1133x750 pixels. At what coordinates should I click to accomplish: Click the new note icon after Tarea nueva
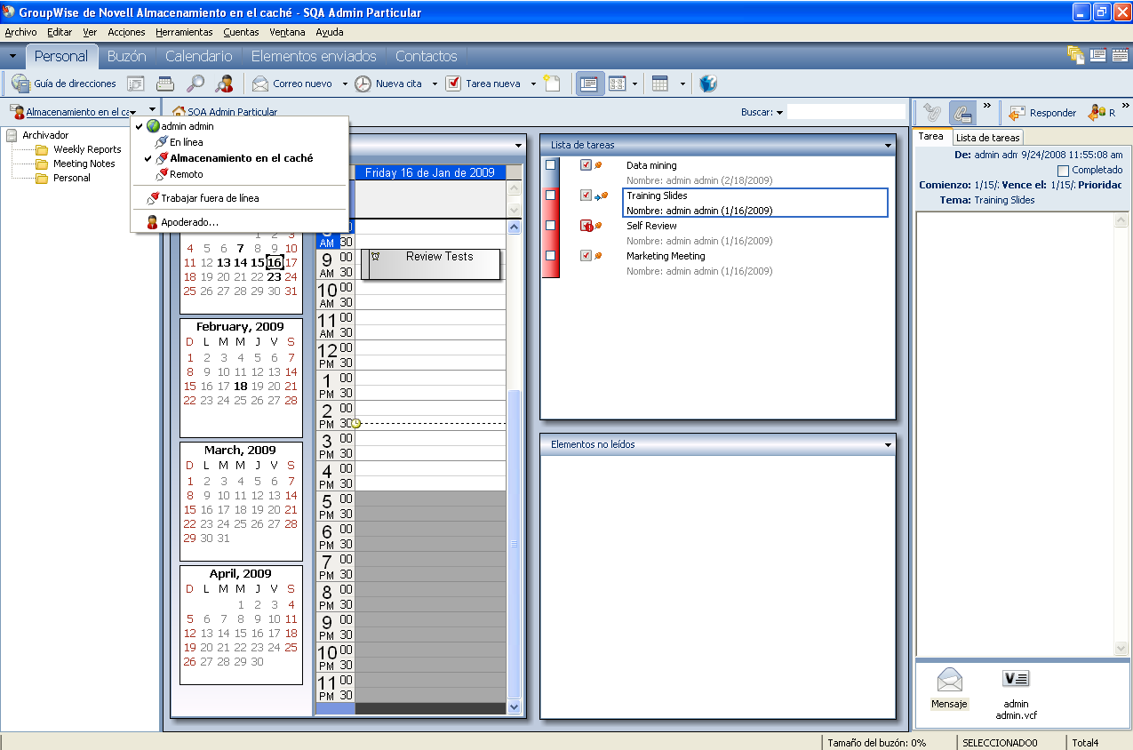[x=552, y=84]
